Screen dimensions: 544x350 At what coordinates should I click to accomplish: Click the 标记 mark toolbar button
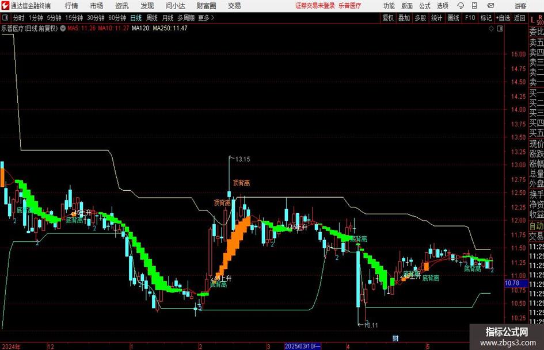pyautogui.click(x=486, y=18)
